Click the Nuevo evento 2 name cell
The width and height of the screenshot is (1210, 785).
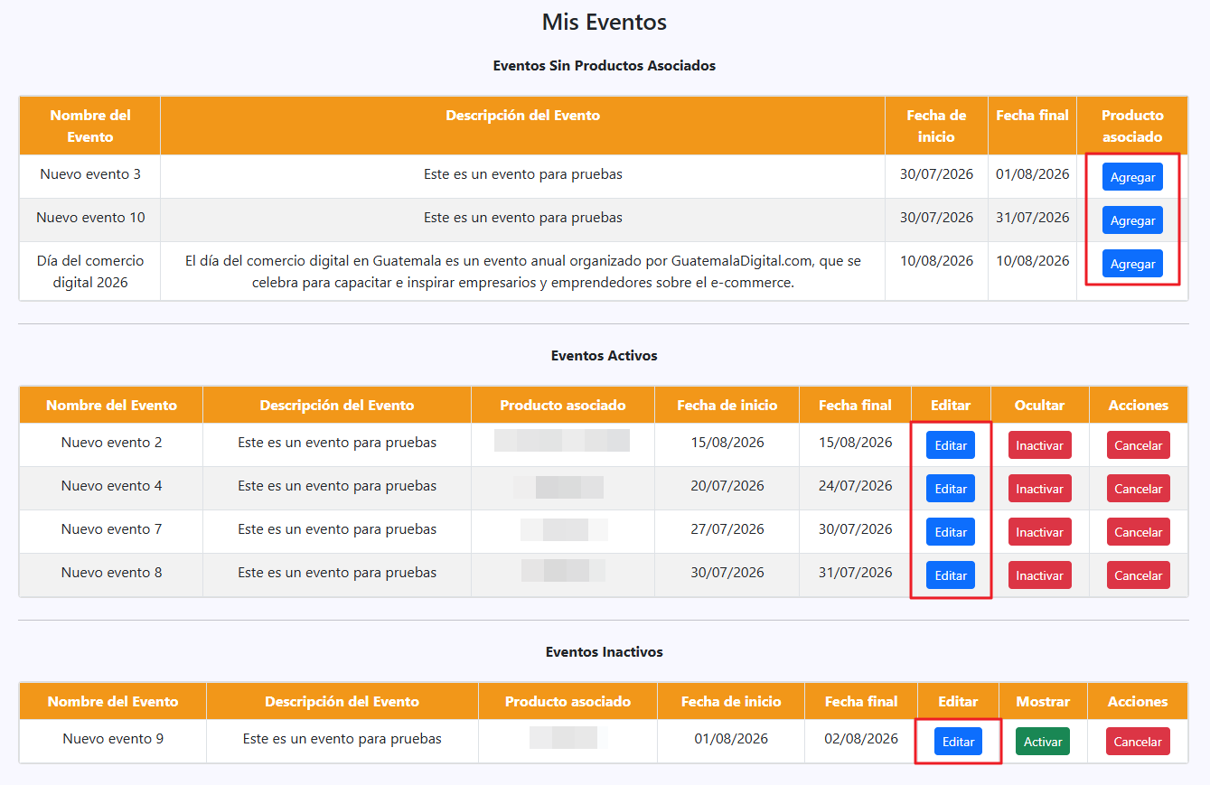[111, 444]
